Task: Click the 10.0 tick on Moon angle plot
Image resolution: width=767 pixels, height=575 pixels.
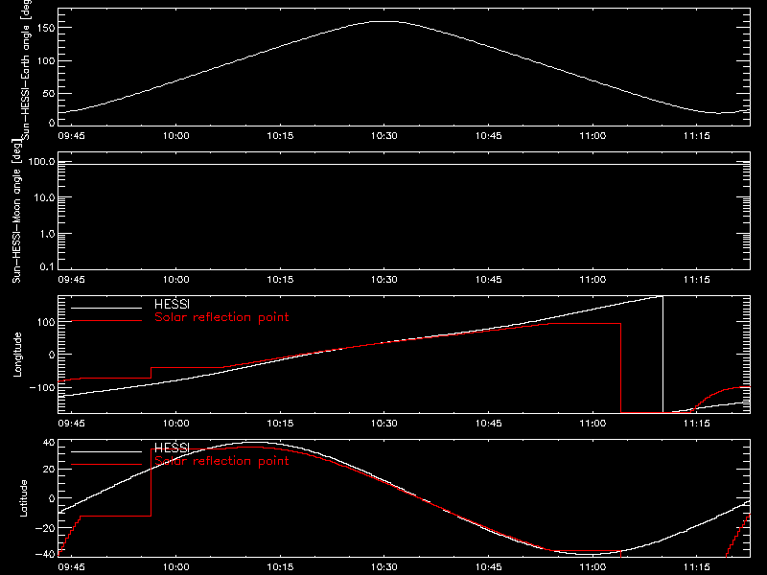Action: click(x=44, y=197)
